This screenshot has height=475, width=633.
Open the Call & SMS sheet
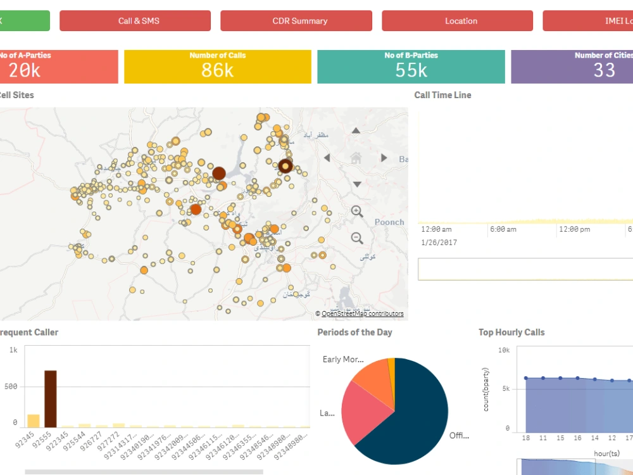[135, 21]
